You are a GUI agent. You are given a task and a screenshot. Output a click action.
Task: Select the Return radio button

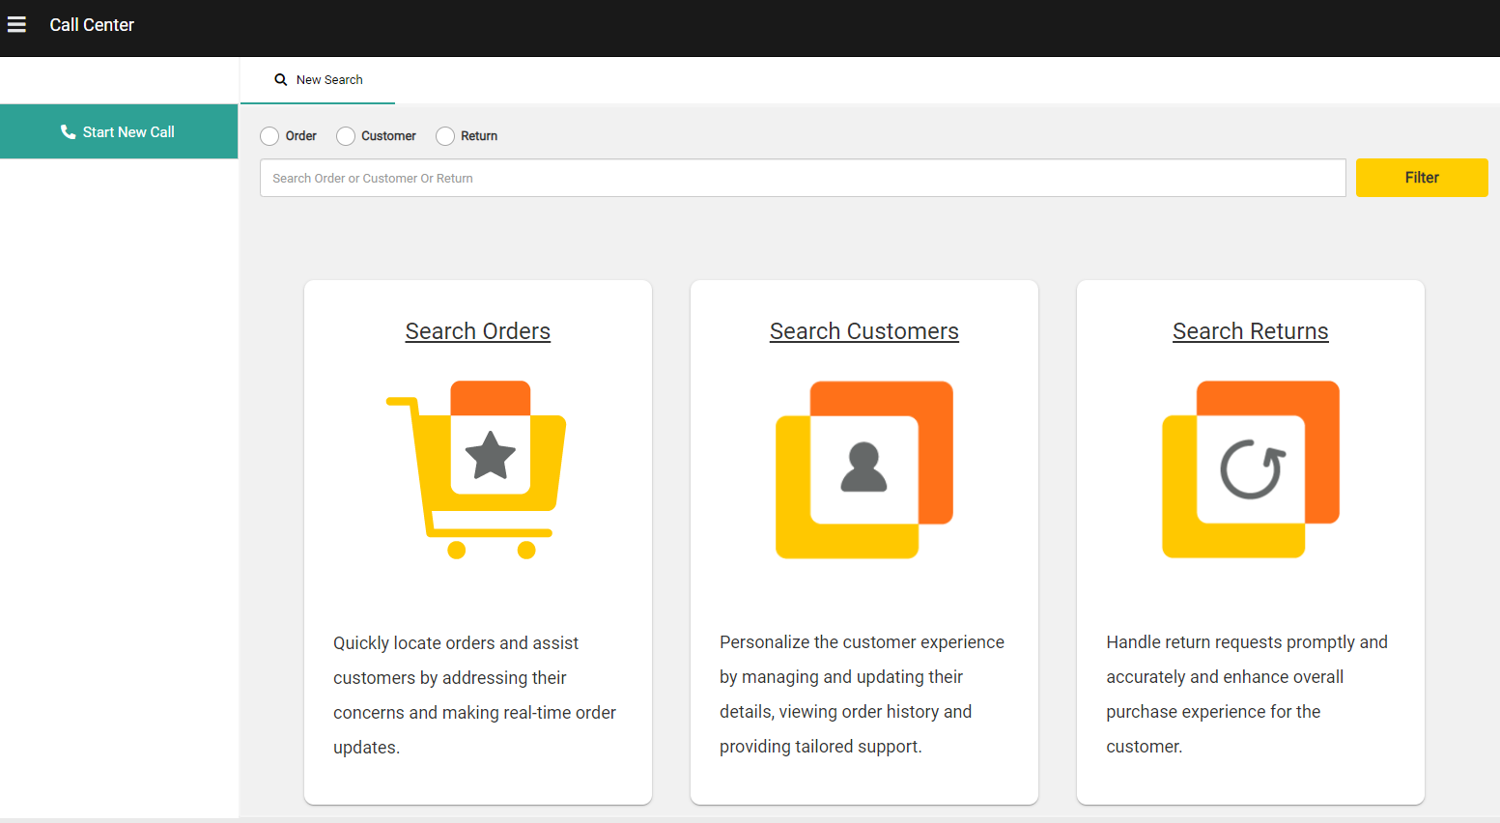click(x=444, y=136)
